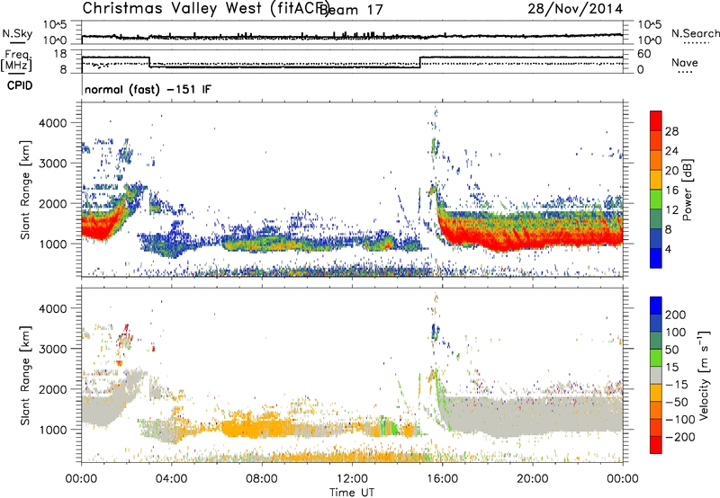Click the velocity panel 'Slant Range [km]' label

pyautogui.click(x=25, y=376)
